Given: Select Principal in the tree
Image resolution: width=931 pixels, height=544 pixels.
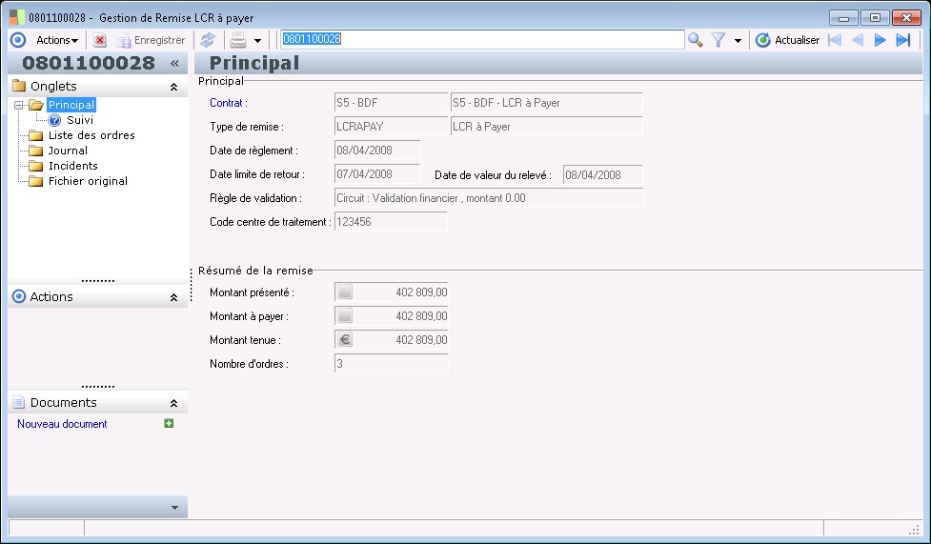Looking at the screenshot, I should [71, 105].
